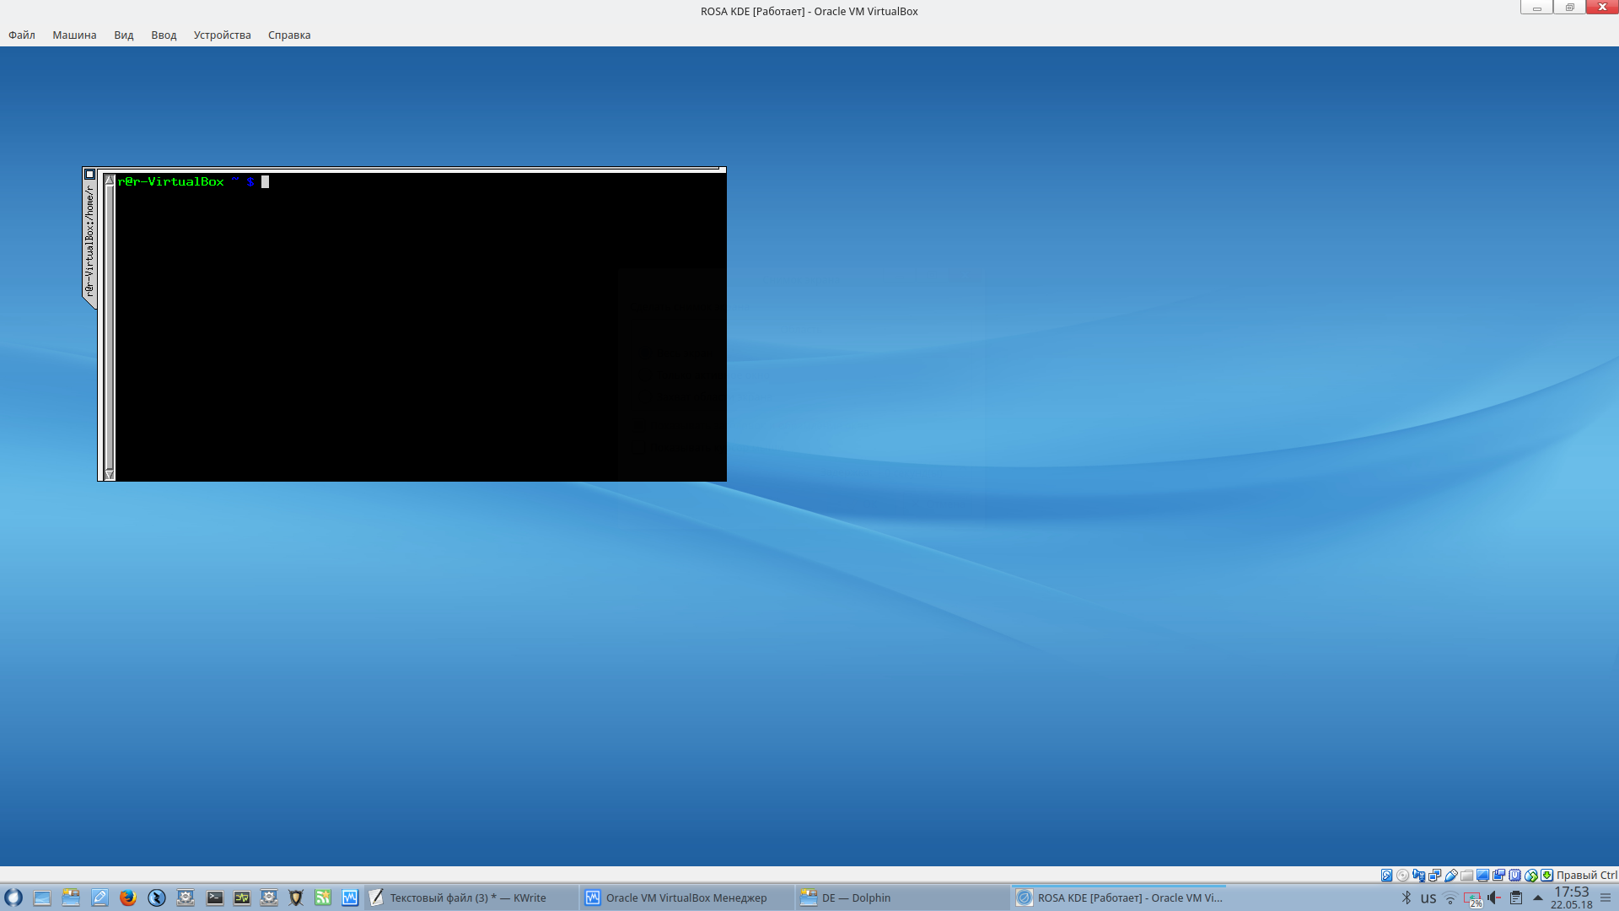This screenshot has height=911, width=1619.
Task: Open the xterm window menu box
Action: 89,175
